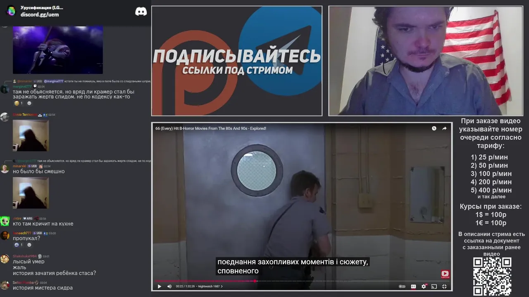Click the message 'но было бы смешно'
The image size is (529, 297).
coord(39,171)
